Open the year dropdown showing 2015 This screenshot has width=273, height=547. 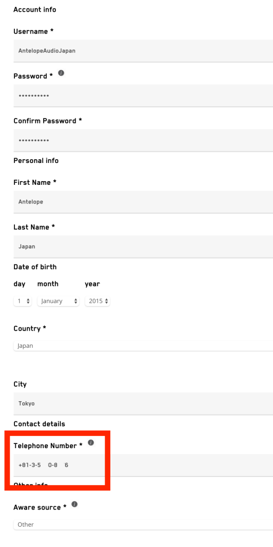[x=98, y=301]
